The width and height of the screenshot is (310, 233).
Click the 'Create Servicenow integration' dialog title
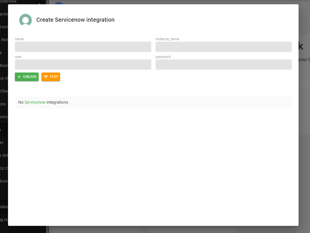pyautogui.click(x=75, y=20)
